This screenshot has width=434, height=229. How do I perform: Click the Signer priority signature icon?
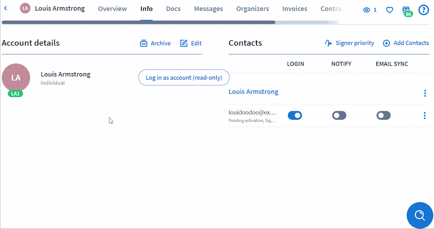pos(328,43)
